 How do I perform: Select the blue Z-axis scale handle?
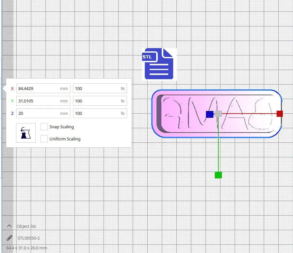pos(210,114)
